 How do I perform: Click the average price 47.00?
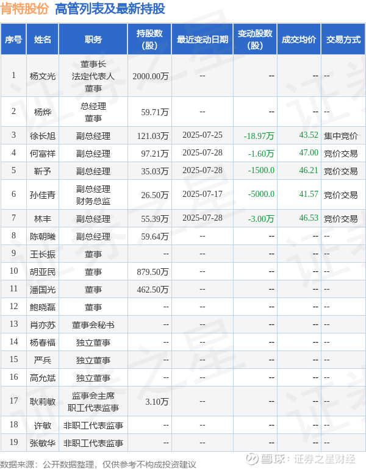coord(309,153)
